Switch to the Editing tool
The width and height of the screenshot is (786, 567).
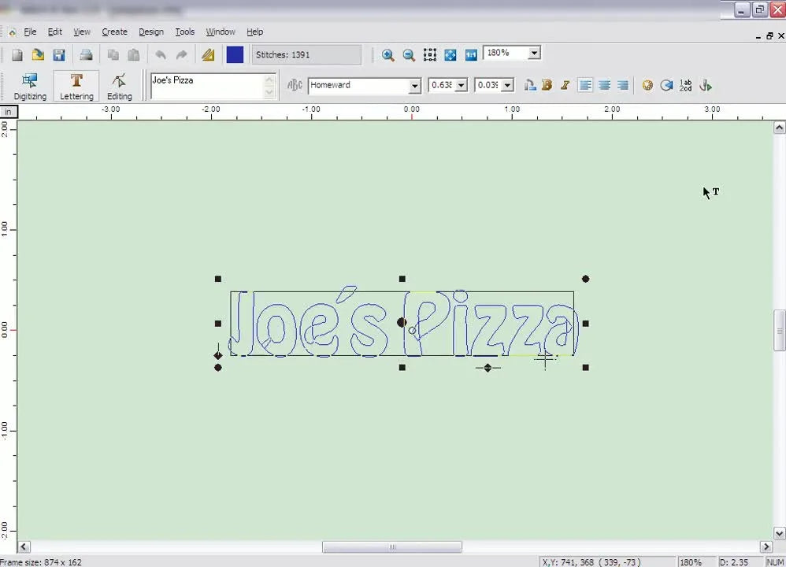[x=119, y=85]
